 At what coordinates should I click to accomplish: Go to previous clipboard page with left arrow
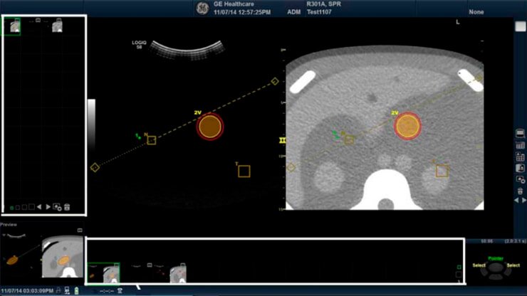coord(39,207)
